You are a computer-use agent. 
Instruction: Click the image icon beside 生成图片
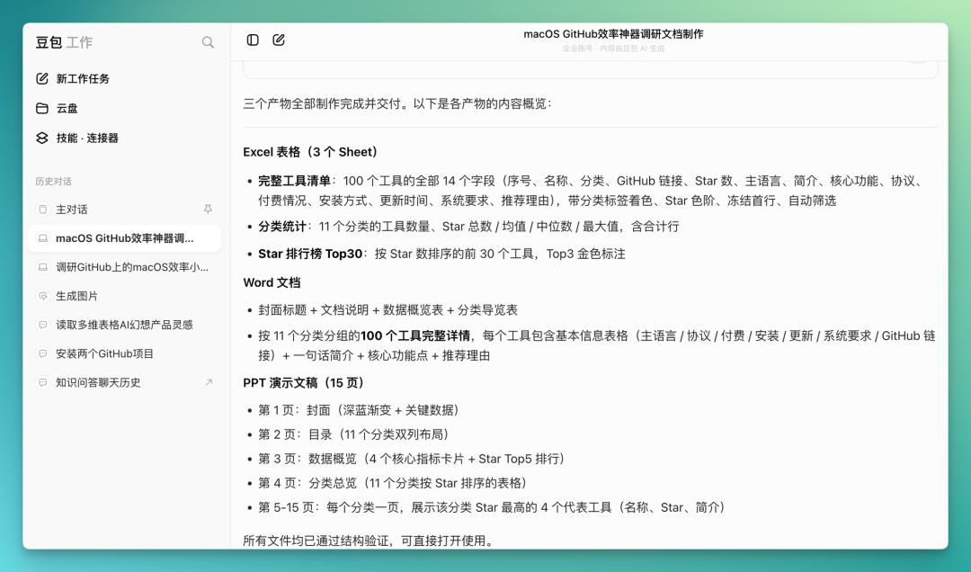(x=43, y=296)
